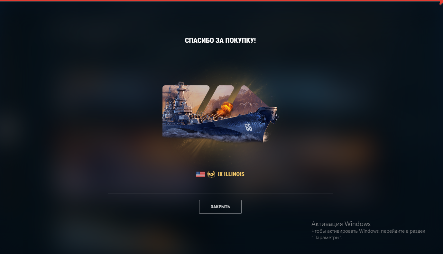Click the gold premium ship class emblem
Image resolution: width=443 pixels, height=254 pixels.
211,174
